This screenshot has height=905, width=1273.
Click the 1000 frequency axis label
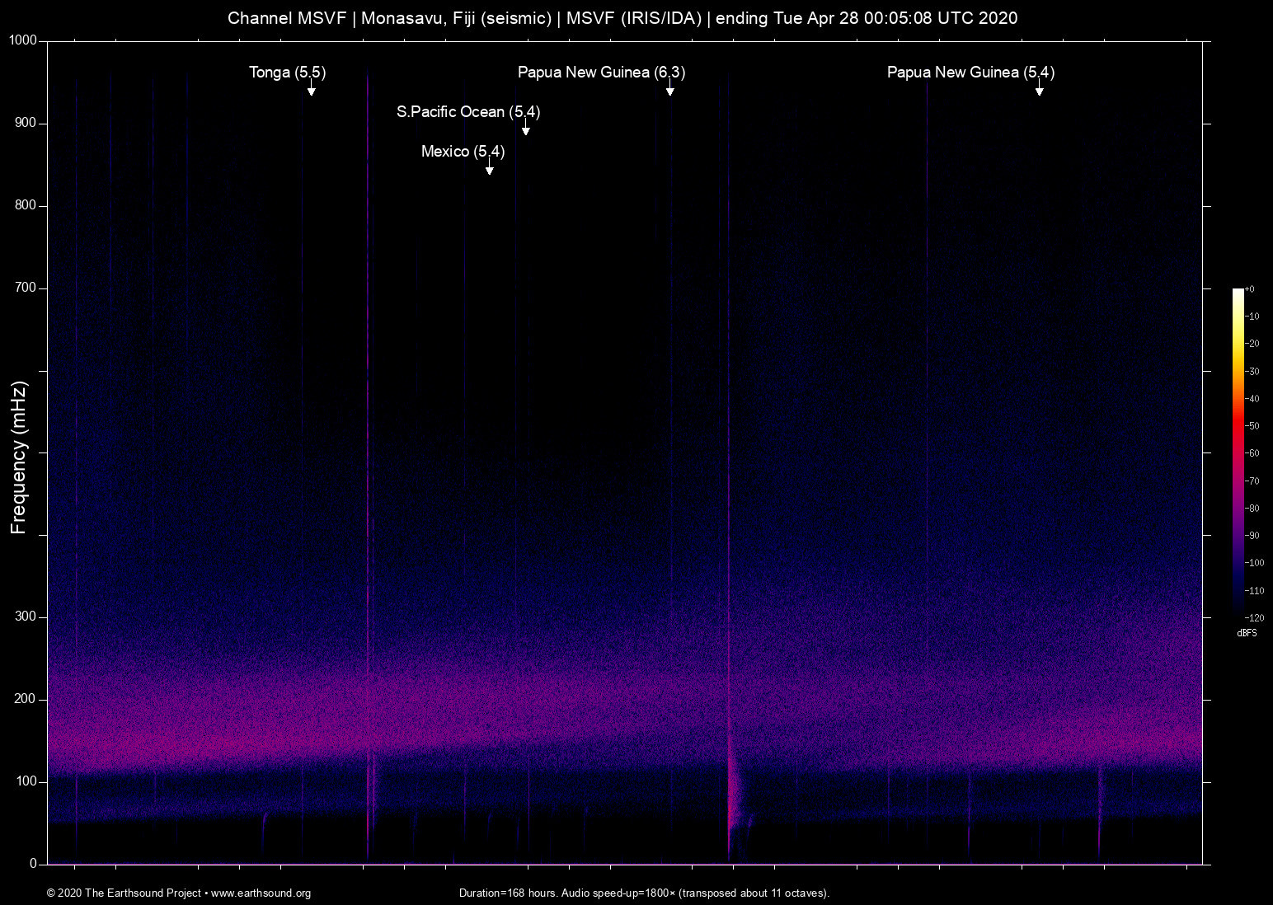(22, 40)
